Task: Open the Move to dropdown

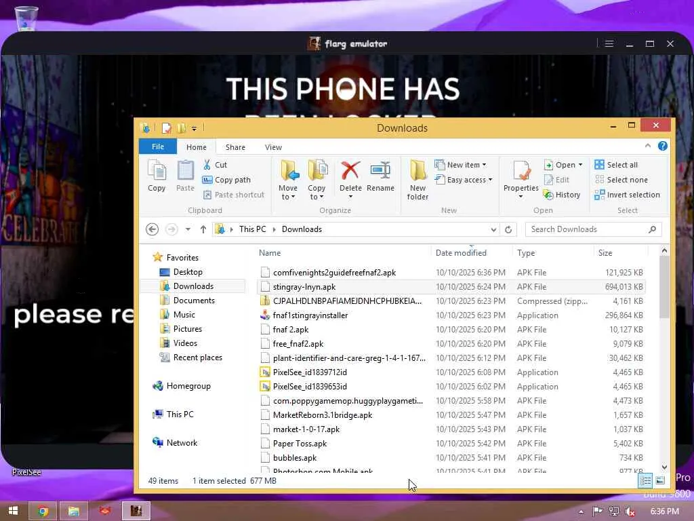Action: (x=288, y=180)
